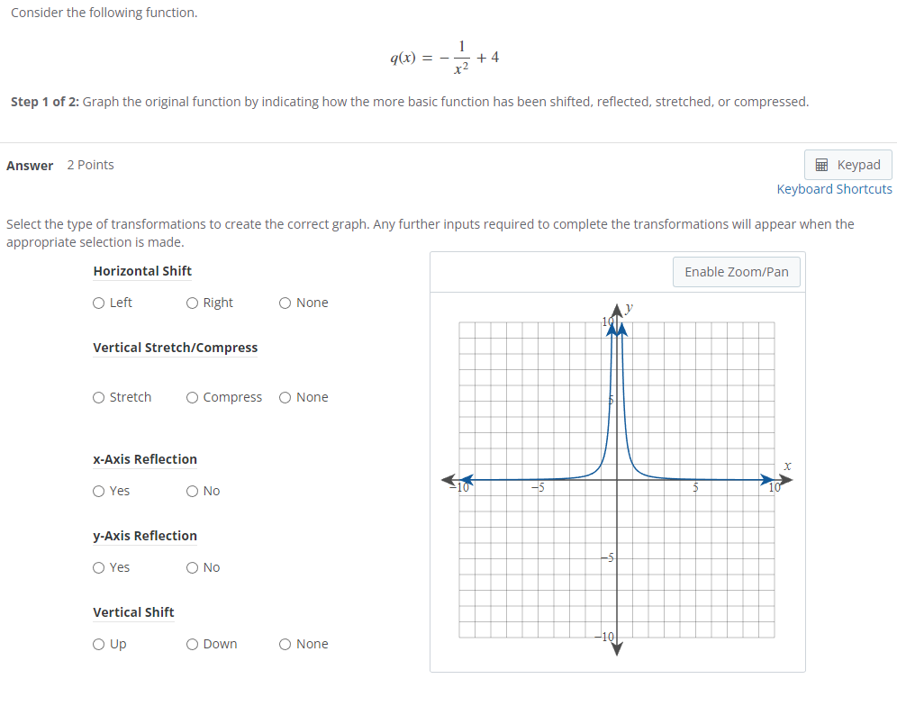897x706 pixels.
Task: Select None for Vertical Stretch/Compress
Action: (284, 397)
